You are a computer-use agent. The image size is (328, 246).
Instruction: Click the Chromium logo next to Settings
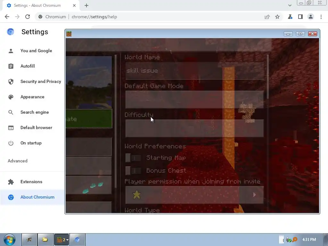[x=11, y=32]
